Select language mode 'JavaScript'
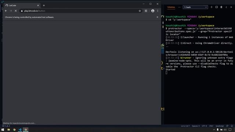235x132 pixels. (220, 126)
